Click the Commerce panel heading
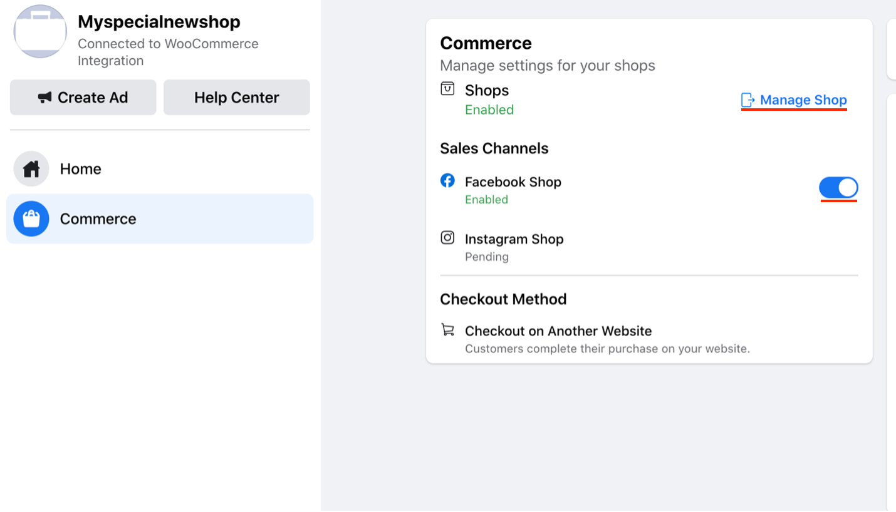This screenshot has width=896, height=512. 486,43
